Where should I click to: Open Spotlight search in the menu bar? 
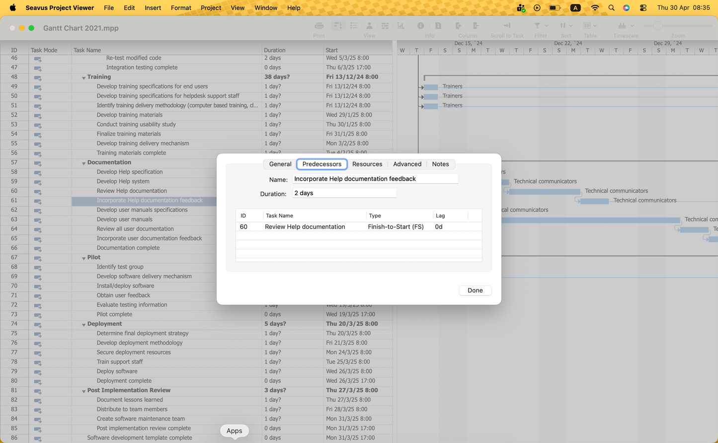[x=611, y=7]
